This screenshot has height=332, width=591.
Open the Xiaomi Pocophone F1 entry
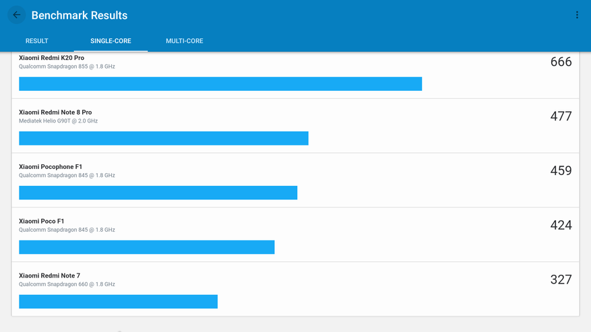pyautogui.click(x=51, y=166)
